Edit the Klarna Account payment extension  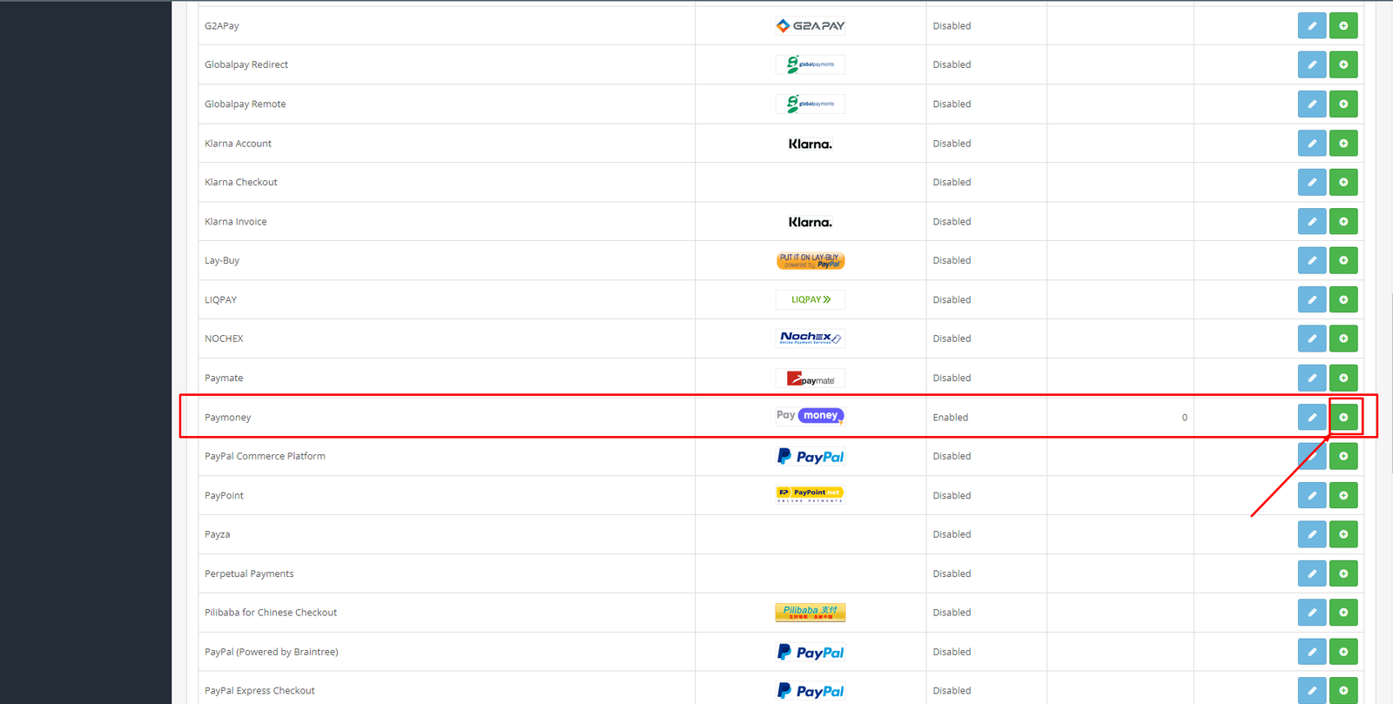pyautogui.click(x=1311, y=144)
